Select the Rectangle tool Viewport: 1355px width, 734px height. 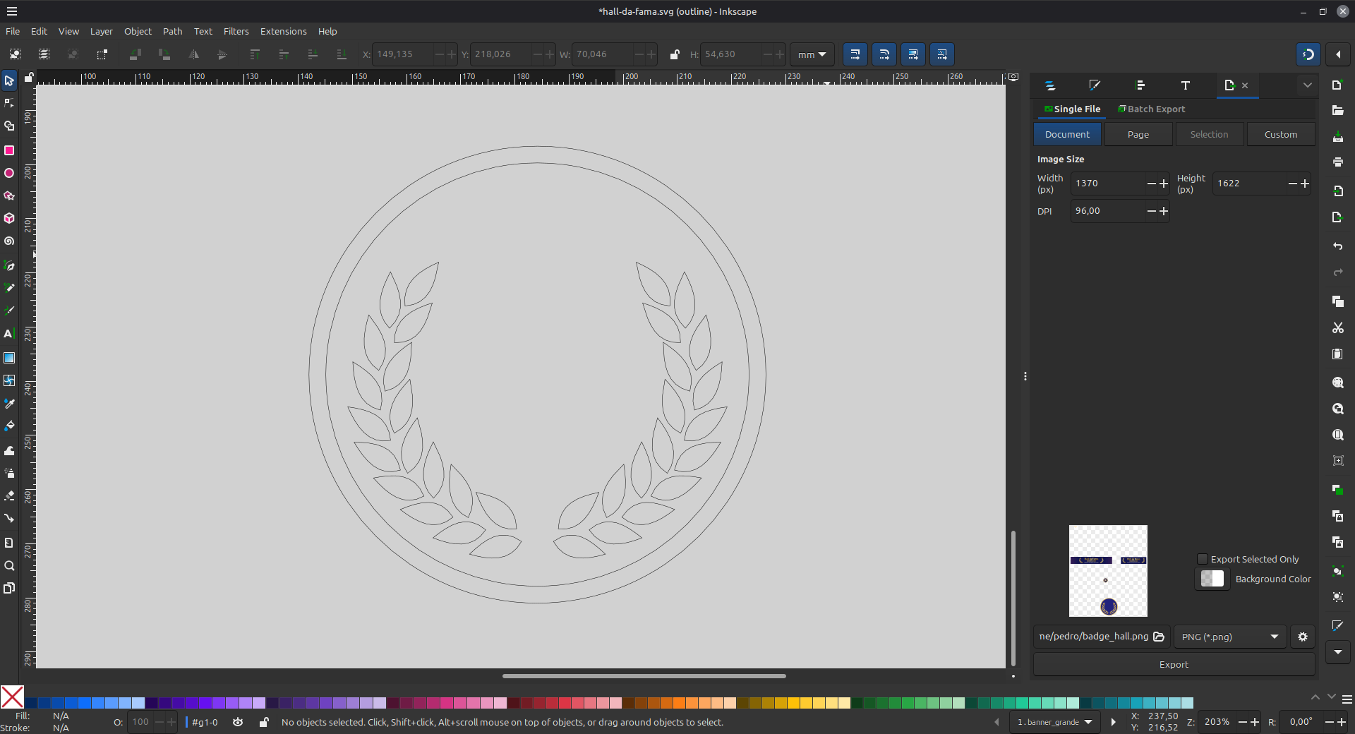click(9, 150)
